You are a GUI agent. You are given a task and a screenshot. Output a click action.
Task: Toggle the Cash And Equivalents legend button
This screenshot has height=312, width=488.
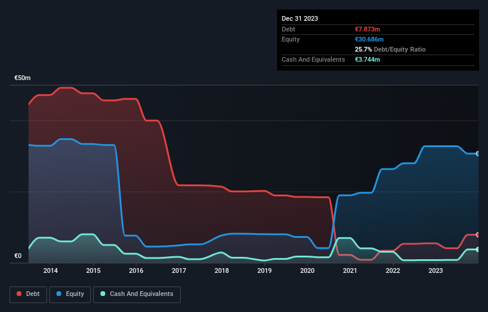click(x=137, y=294)
